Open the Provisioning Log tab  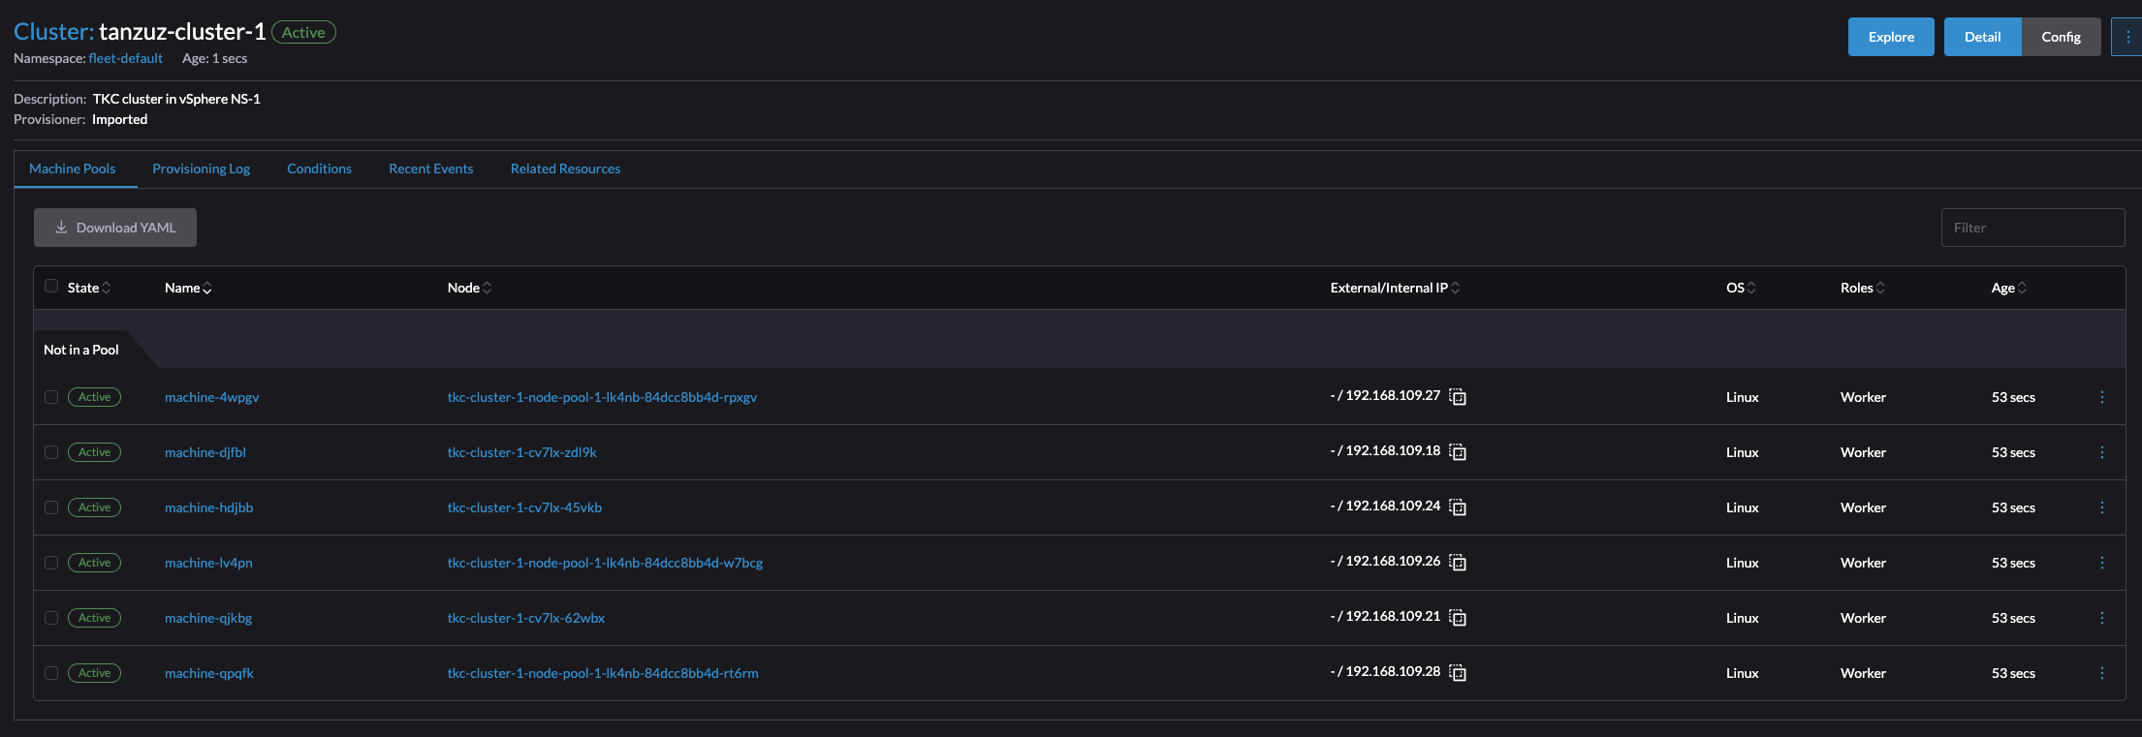[202, 169]
